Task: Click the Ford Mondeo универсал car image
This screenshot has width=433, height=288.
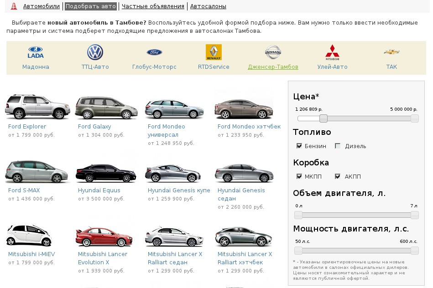Action: point(174,109)
